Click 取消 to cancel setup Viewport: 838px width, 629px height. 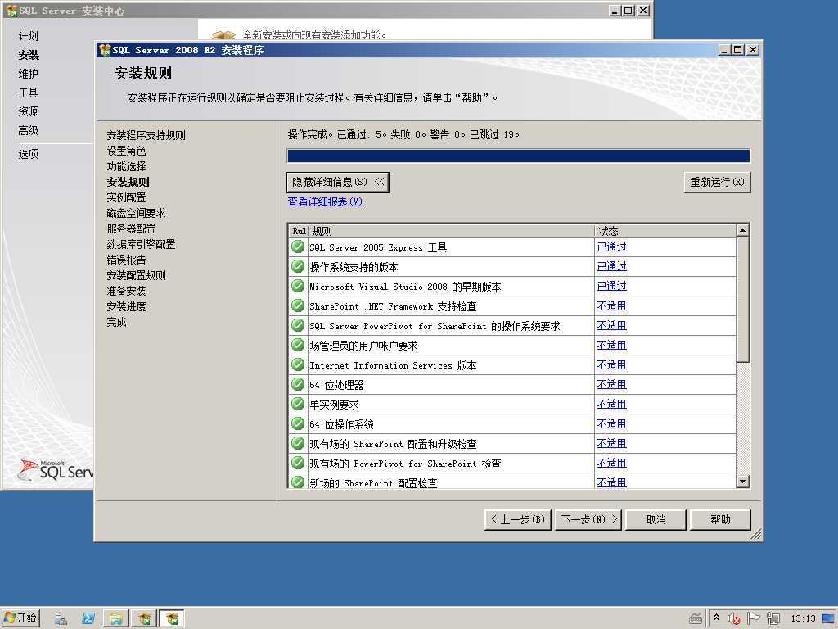click(656, 519)
